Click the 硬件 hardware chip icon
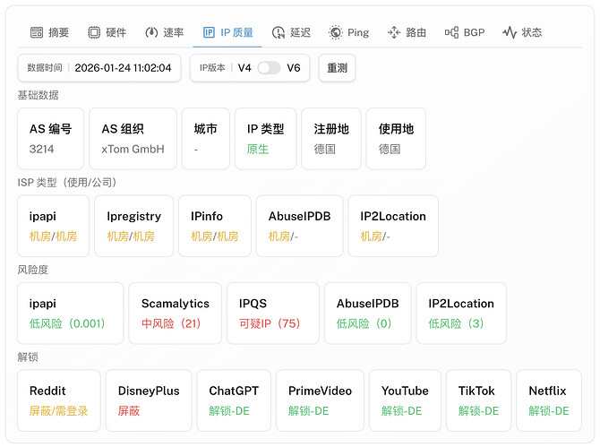 [x=94, y=32]
